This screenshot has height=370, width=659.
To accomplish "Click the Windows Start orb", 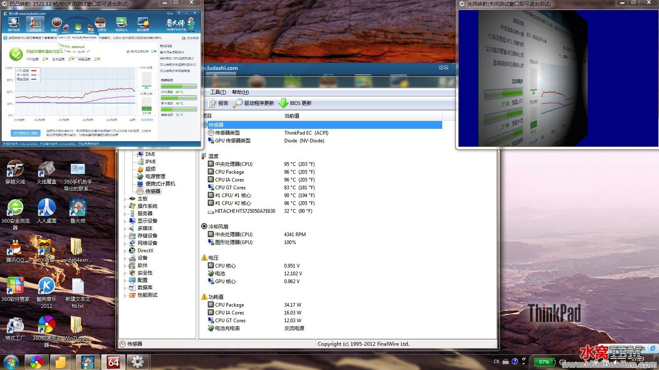I will [11, 362].
